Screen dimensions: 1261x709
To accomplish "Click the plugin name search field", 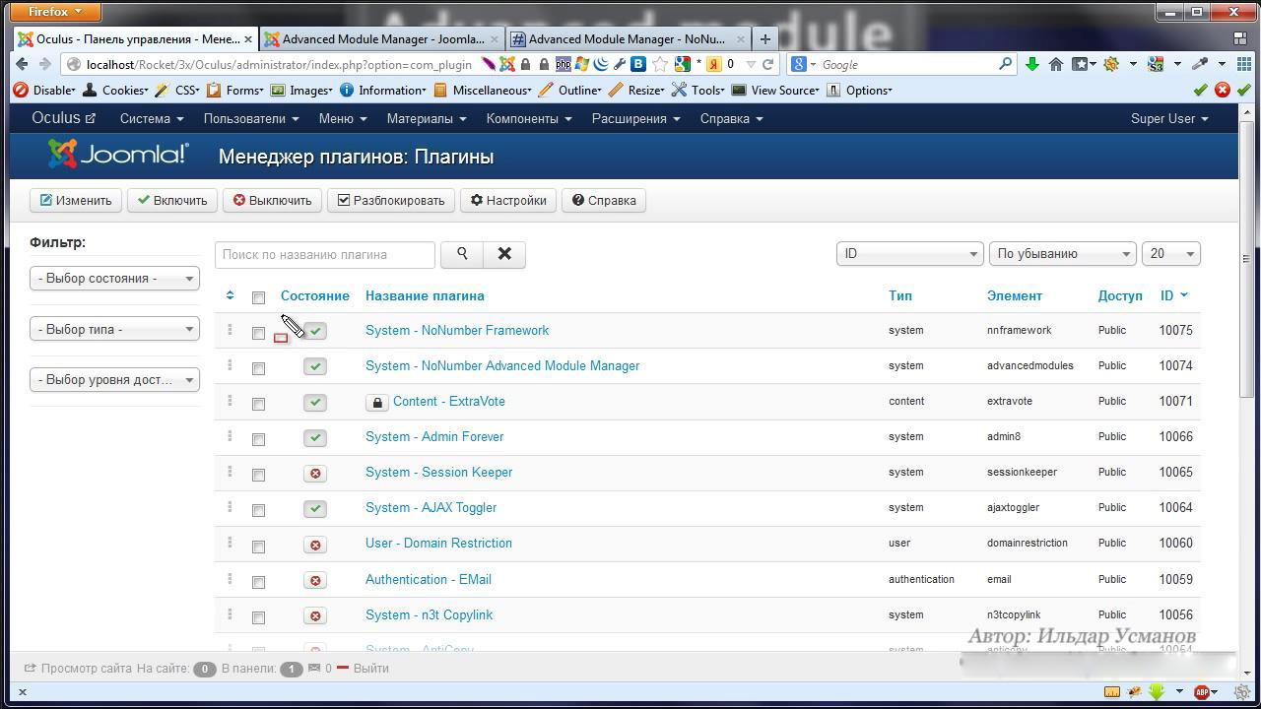I will coord(325,254).
